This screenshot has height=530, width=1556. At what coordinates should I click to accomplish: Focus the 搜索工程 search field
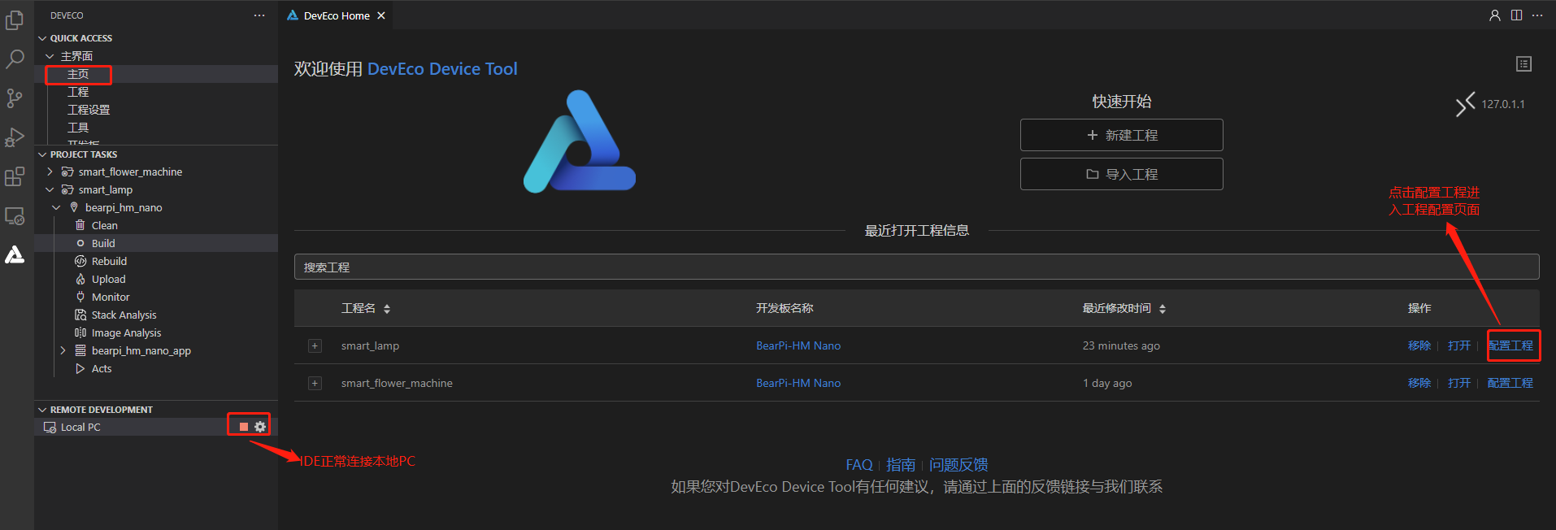[917, 267]
